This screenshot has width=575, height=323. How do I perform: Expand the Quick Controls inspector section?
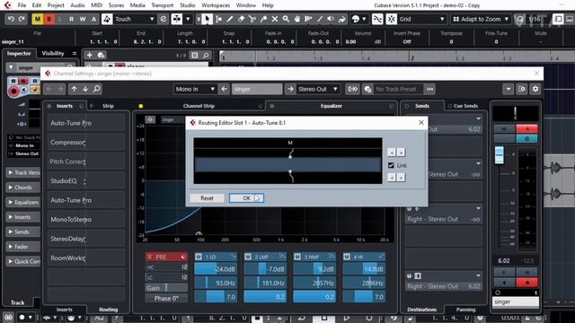coord(22,261)
